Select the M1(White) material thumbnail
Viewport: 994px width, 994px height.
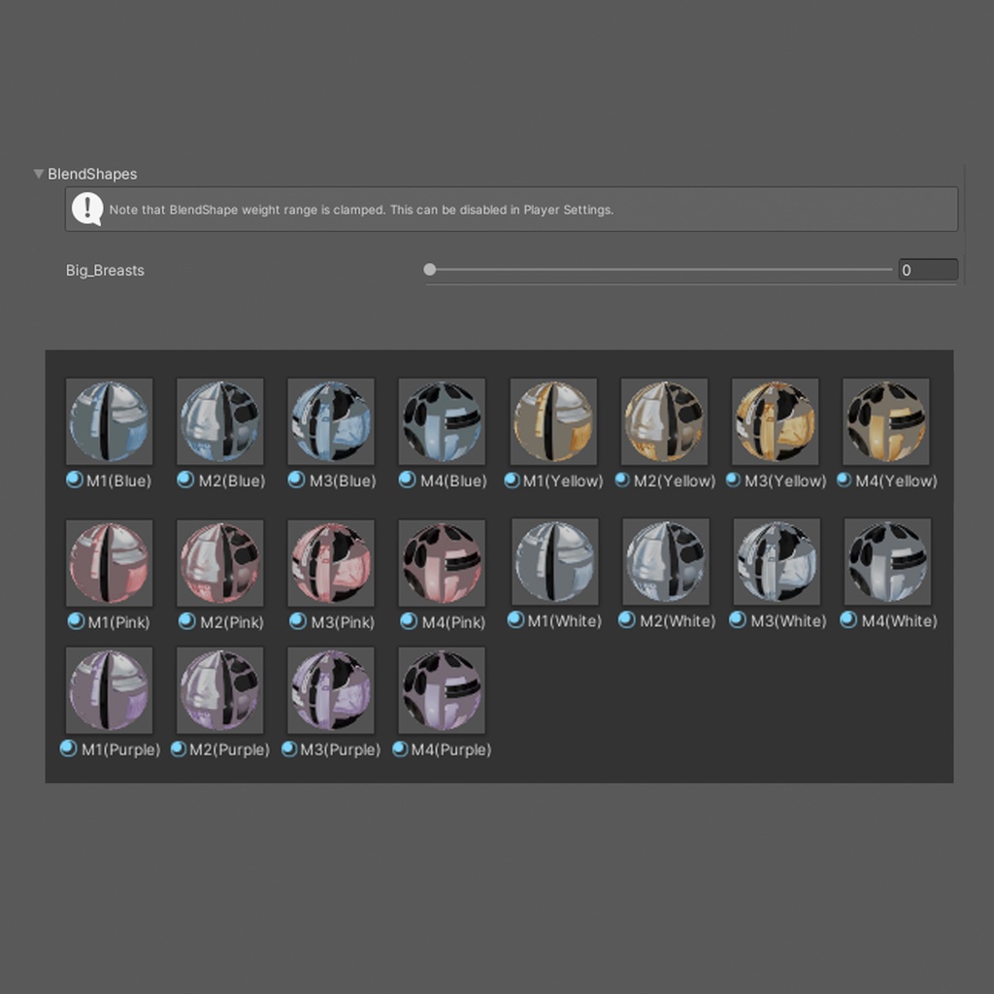[x=554, y=562]
